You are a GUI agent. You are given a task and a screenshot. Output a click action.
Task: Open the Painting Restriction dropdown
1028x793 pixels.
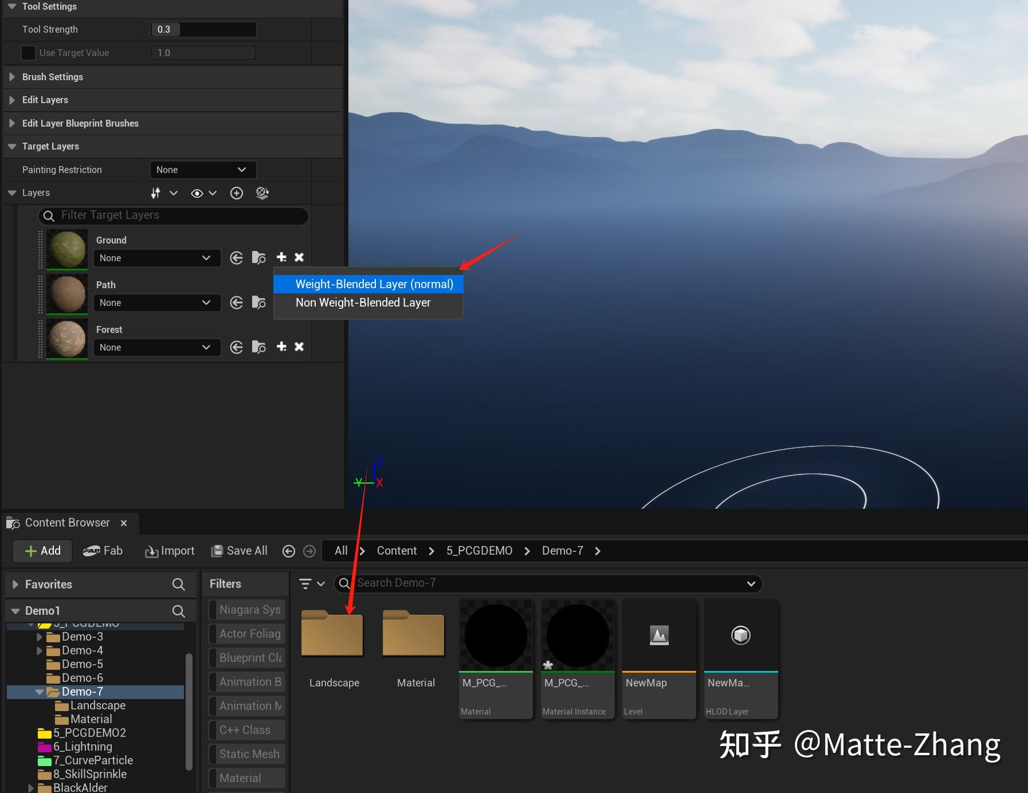click(x=203, y=170)
